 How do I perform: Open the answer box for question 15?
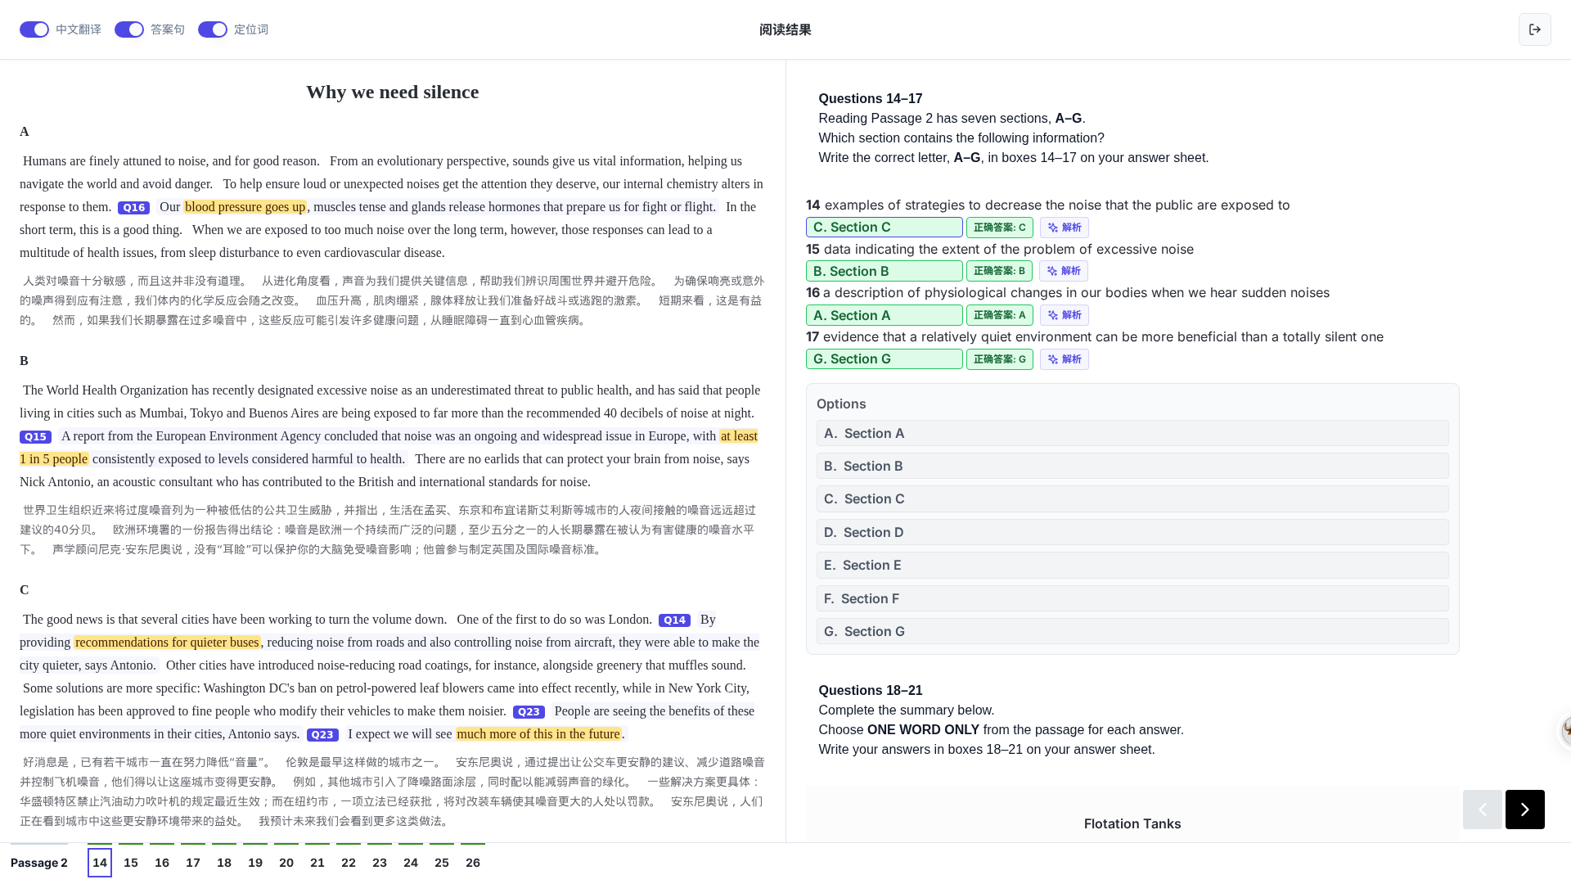(884, 271)
